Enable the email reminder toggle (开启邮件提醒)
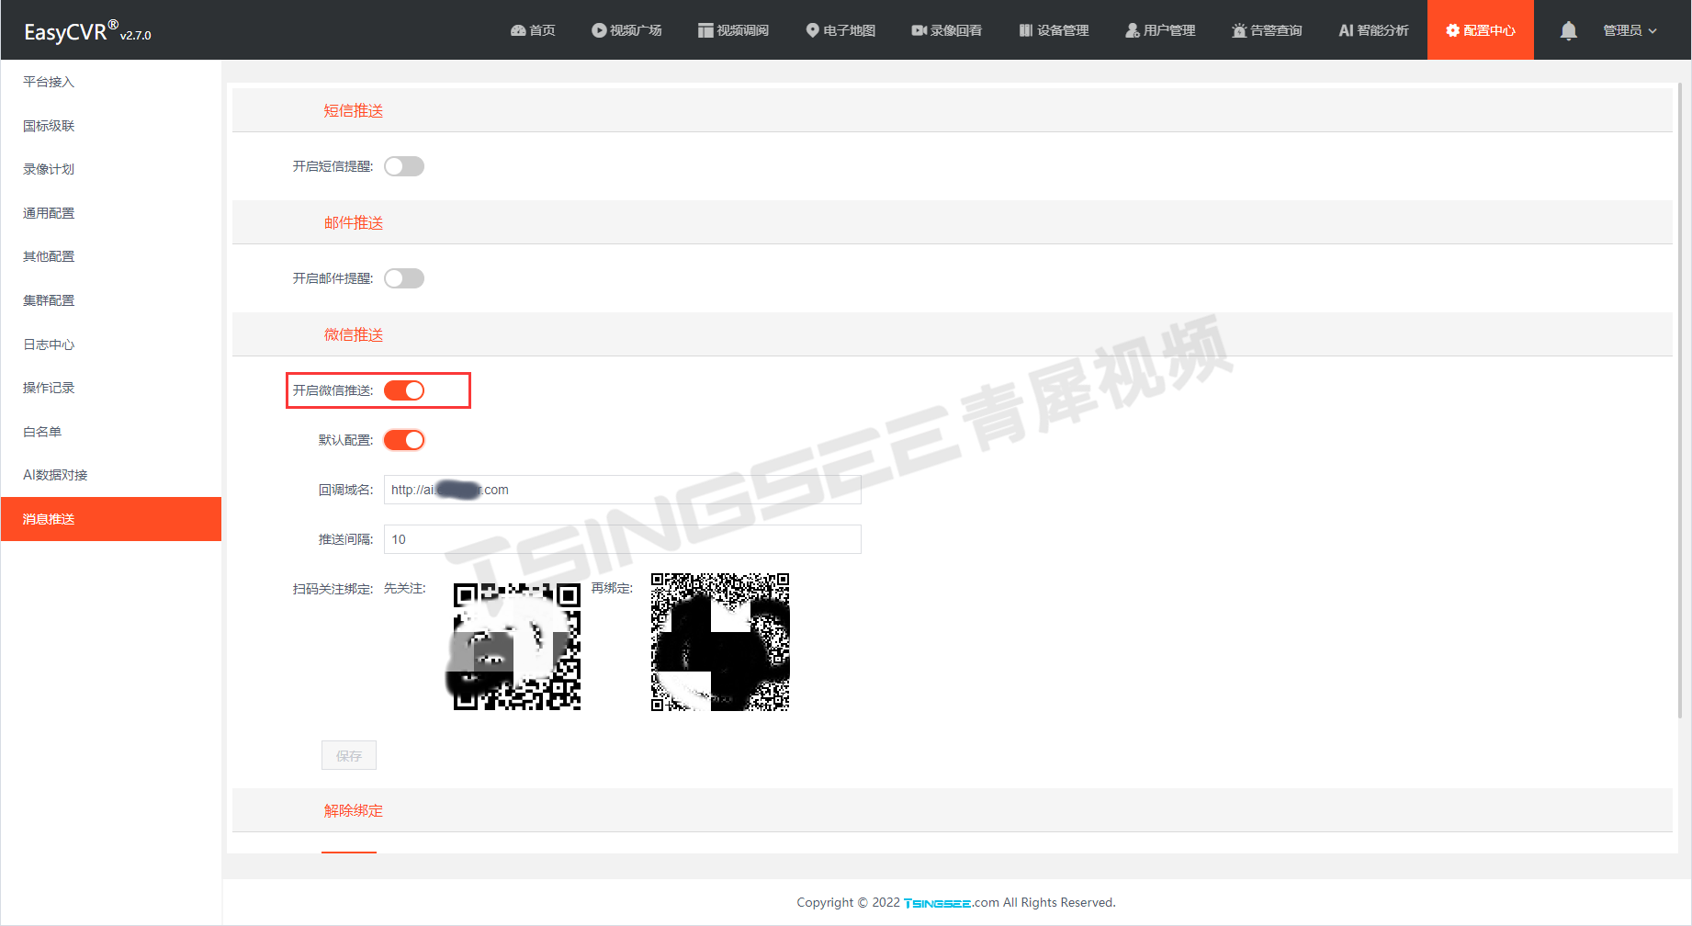This screenshot has width=1692, height=926. (404, 278)
